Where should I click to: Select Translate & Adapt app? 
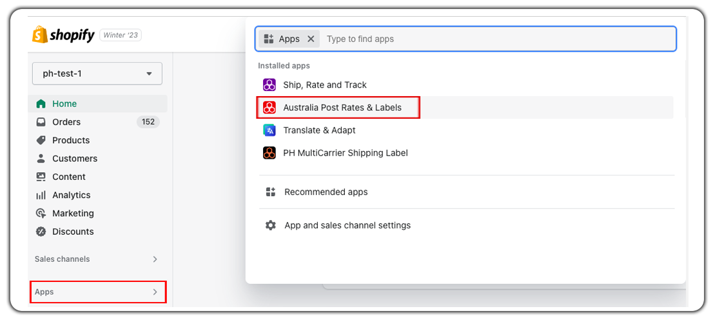click(465, 130)
